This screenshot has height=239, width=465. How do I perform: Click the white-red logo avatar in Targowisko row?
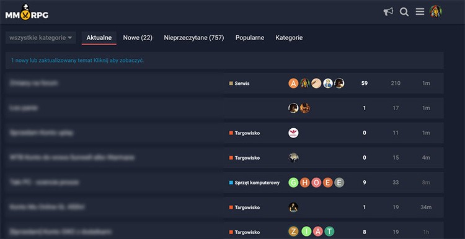(x=293, y=133)
